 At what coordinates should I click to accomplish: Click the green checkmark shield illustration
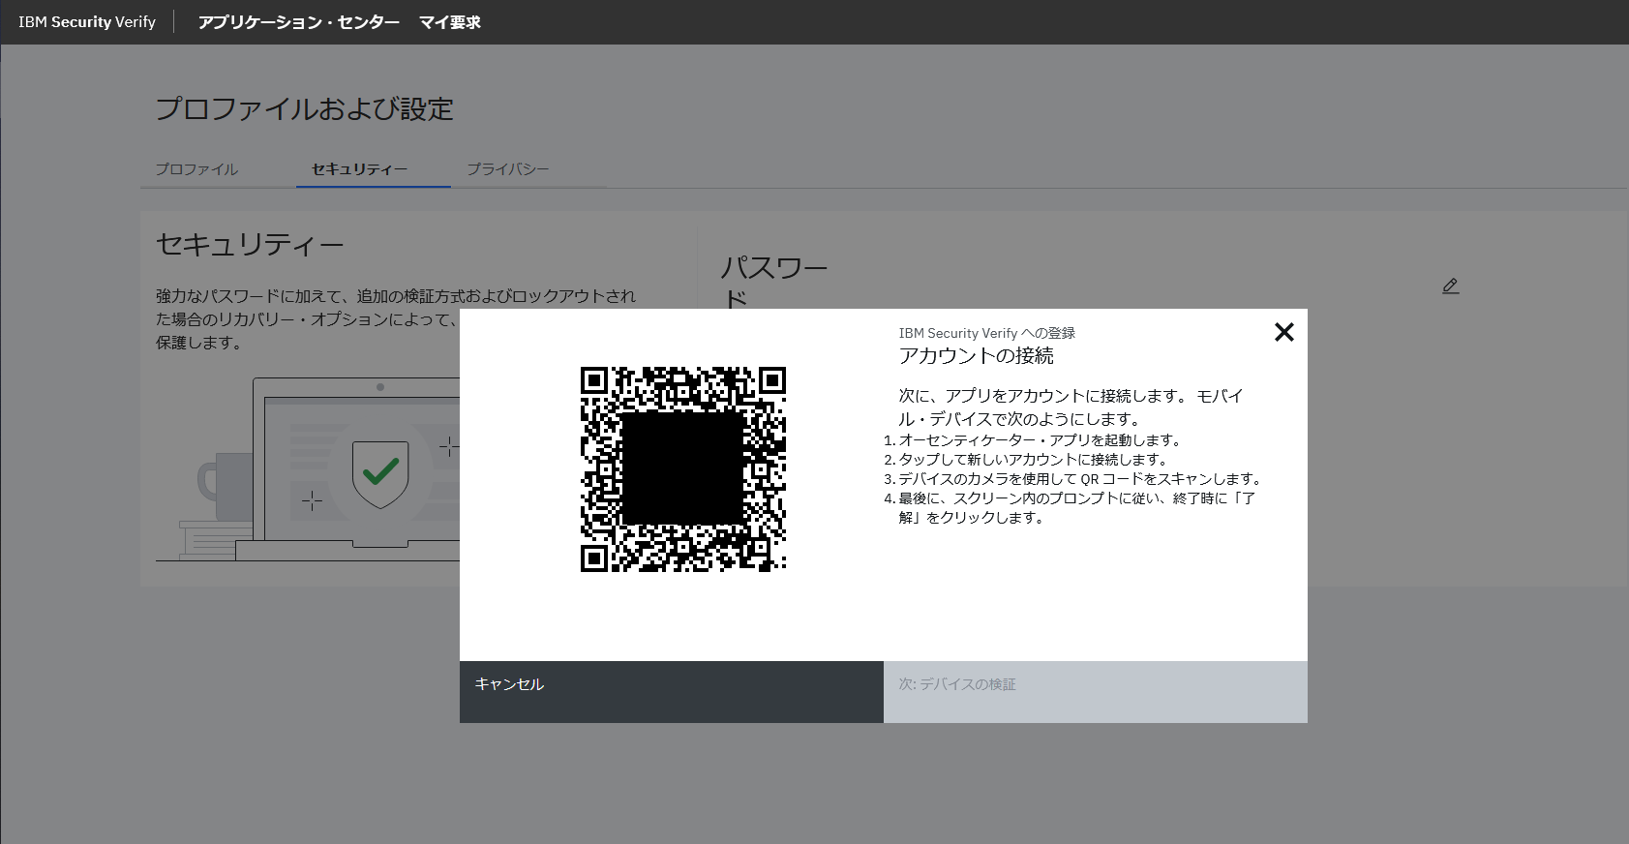[380, 473]
